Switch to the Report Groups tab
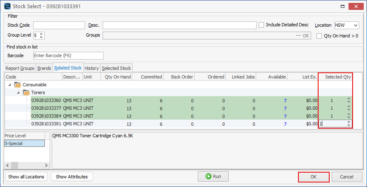367x187 pixels. [20, 68]
